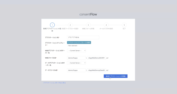Viewport: 177px width, 94px height.
Task: Click step 1 circle in wizard
Action: point(52,25)
